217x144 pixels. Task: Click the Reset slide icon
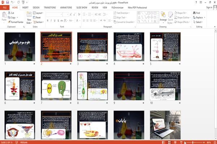point(34,17)
